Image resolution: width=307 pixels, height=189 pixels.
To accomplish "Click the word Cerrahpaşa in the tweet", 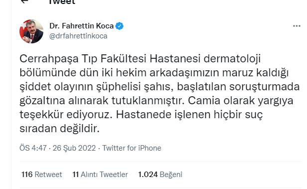I will tap(49, 58).
